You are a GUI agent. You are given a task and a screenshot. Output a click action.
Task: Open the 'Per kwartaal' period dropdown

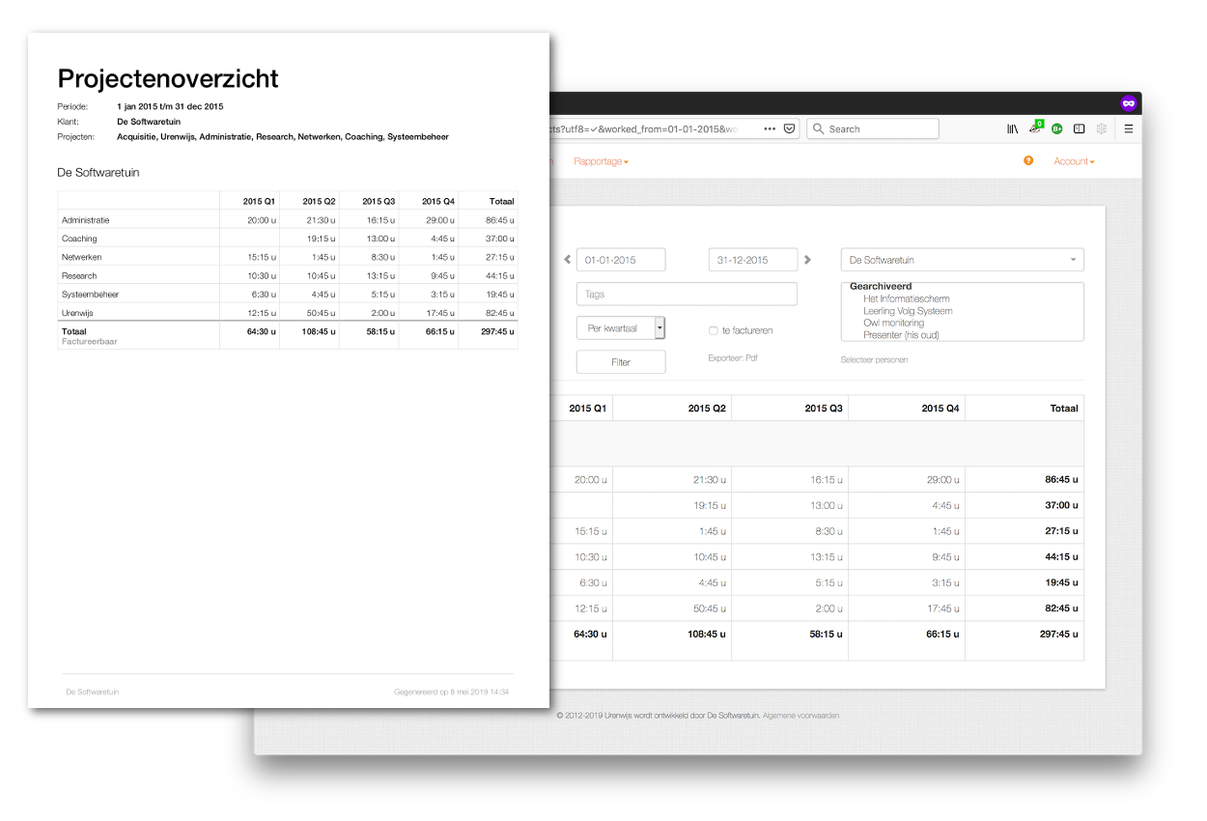[621, 328]
